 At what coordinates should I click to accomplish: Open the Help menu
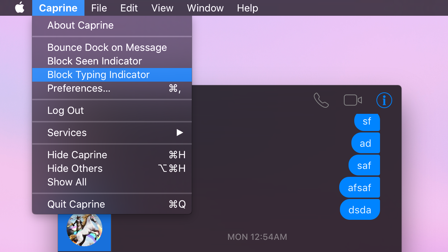point(247,8)
